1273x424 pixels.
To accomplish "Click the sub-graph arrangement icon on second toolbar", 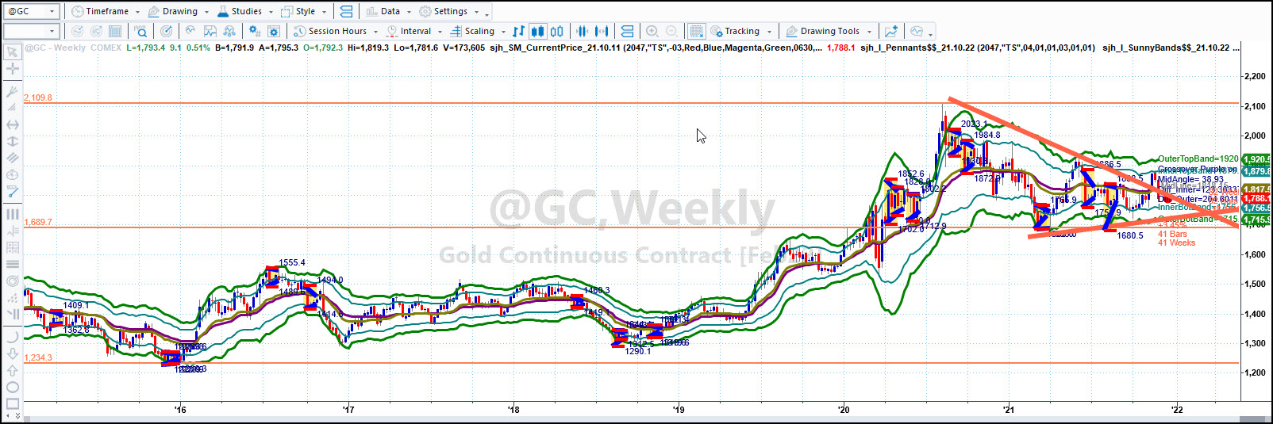I will point(627,31).
